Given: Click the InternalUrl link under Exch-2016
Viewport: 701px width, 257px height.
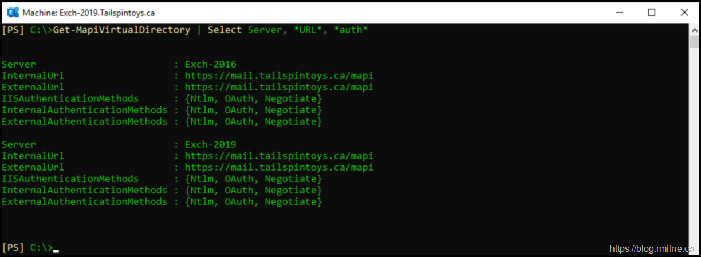Looking at the screenshot, I should tap(279, 76).
